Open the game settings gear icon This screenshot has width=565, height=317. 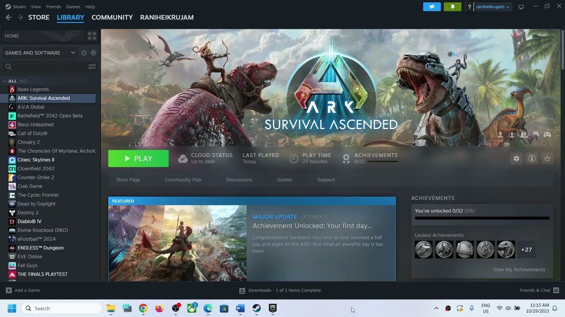pos(516,158)
